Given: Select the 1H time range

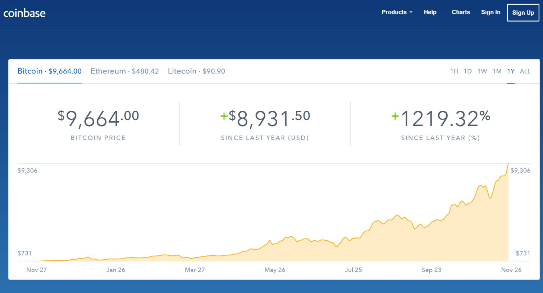Looking at the screenshot, I should pyautogui.click(x=454, y=71).
